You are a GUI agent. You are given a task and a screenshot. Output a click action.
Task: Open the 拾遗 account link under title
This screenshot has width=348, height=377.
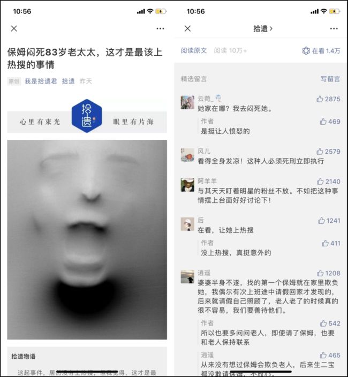[x=68, y=81]
